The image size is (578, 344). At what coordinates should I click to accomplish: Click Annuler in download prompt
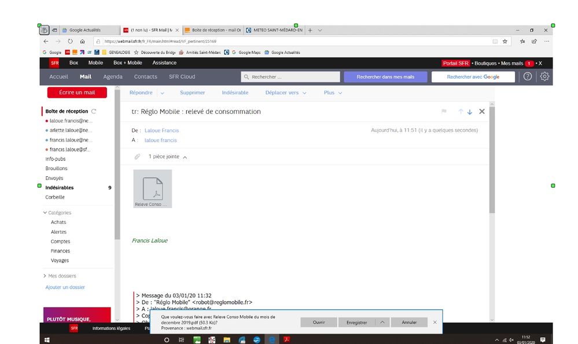click(409, 322)
